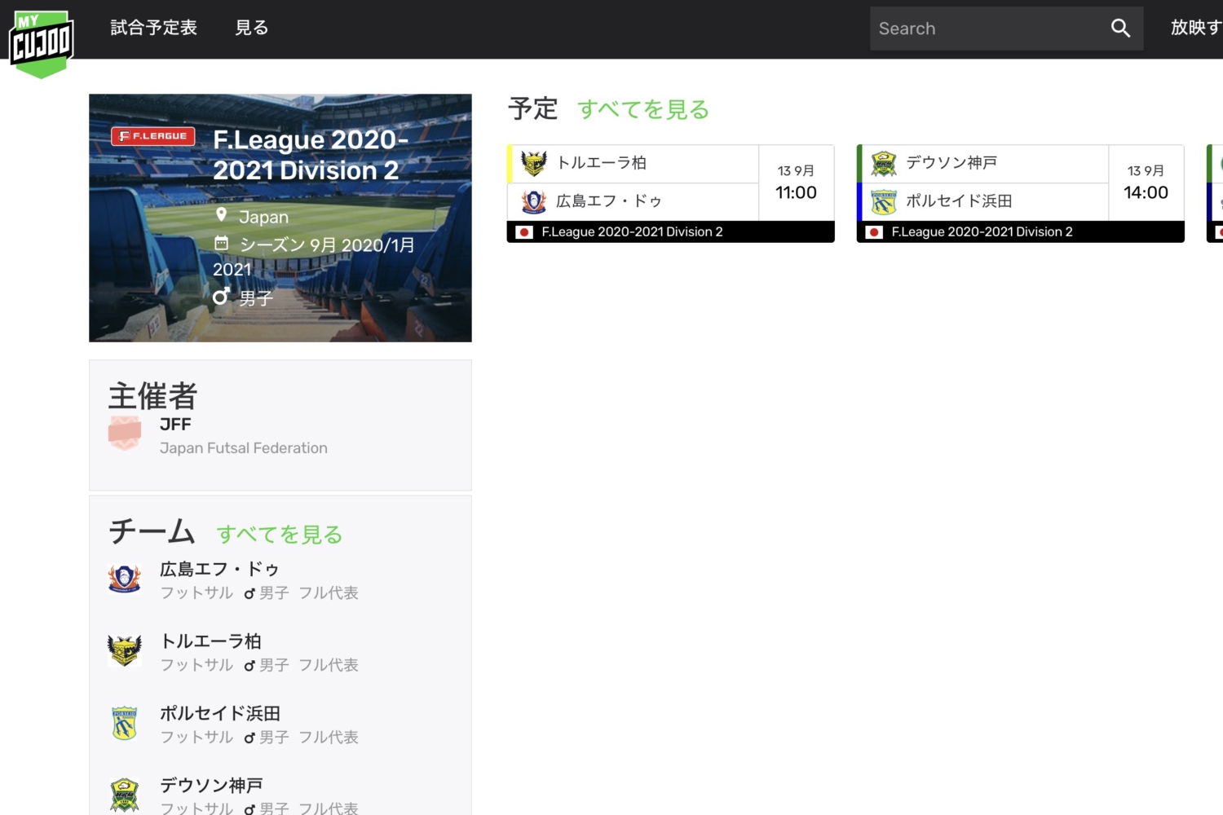The width and height of the screenshot is (1223, 815).
Task: Open Japan Futsal Federation organizer page
Action: (244, 448)
